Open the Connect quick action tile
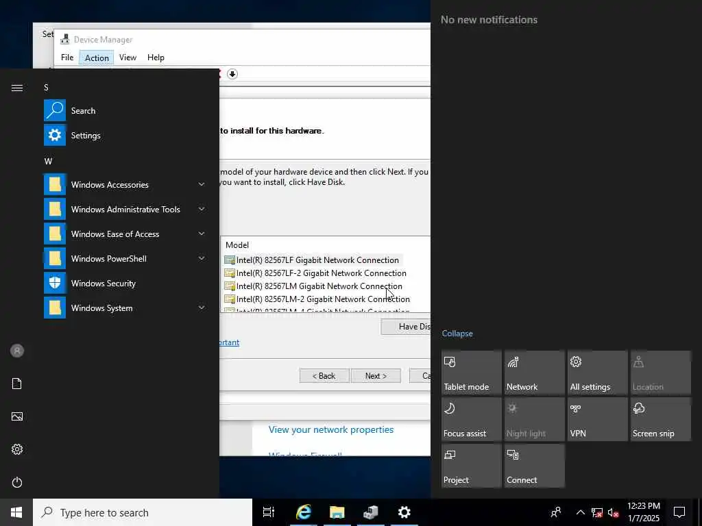Screen dimensions: 702x526 534,466
